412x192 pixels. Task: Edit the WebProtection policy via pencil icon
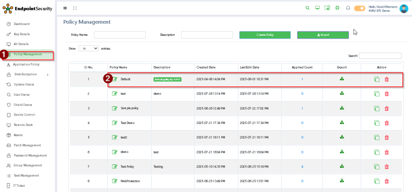tap(115, 181)
